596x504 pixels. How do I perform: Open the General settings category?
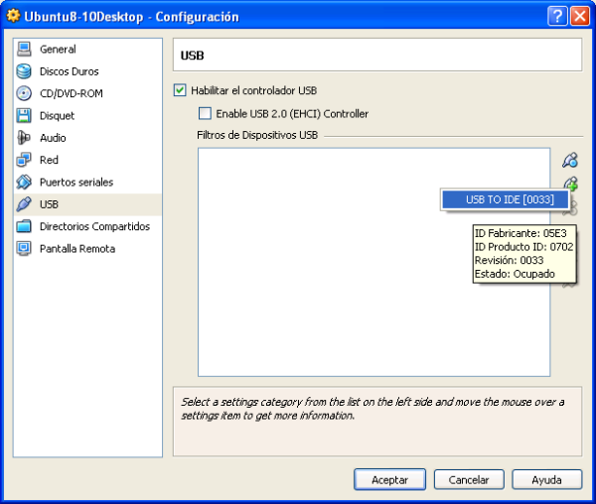[57, 50]
